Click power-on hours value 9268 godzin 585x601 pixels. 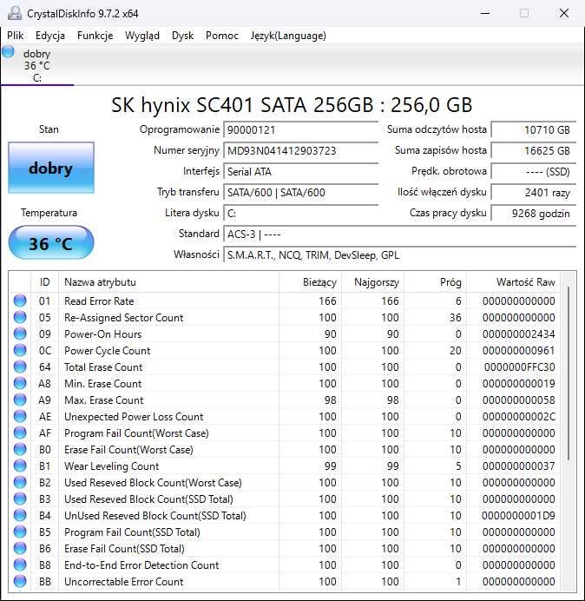tap(534, 213)
